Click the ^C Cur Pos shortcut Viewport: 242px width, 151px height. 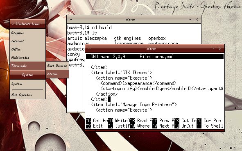point(209,121)
